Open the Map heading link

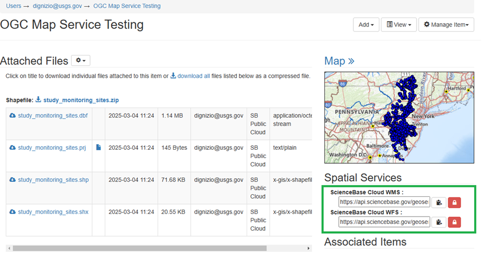[x=339, y=61]
